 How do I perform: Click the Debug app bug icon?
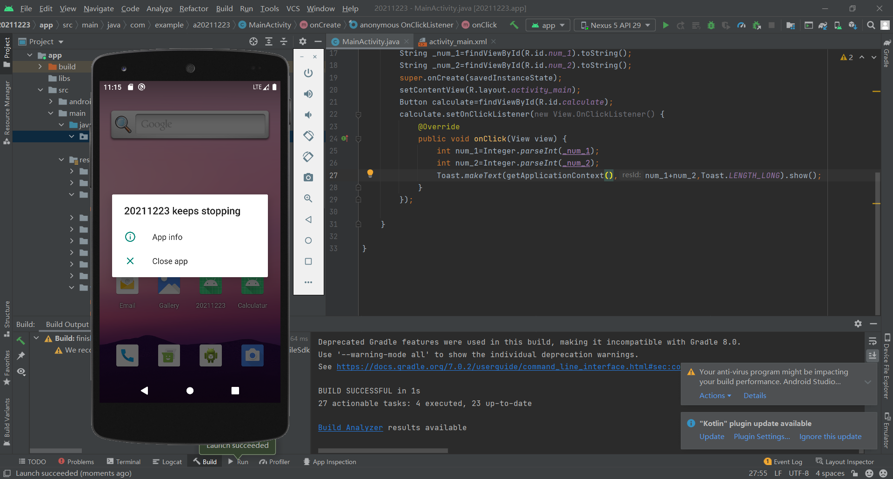click(711, 25)
